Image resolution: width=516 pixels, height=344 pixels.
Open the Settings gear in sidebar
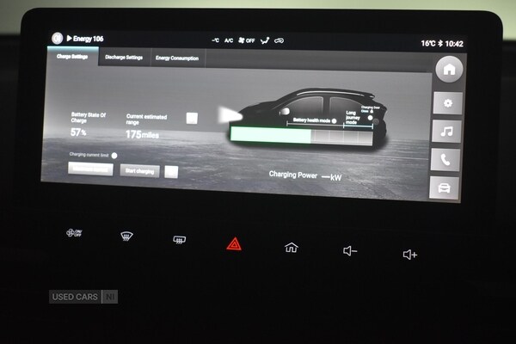(x=447, y=102)
